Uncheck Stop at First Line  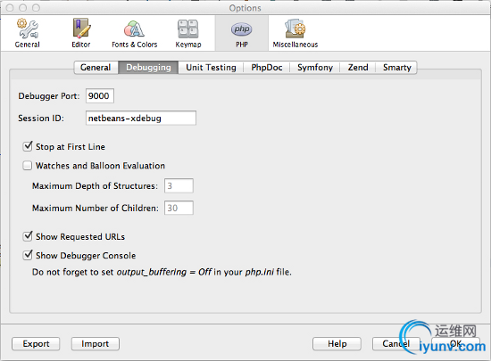coord(28,146)
